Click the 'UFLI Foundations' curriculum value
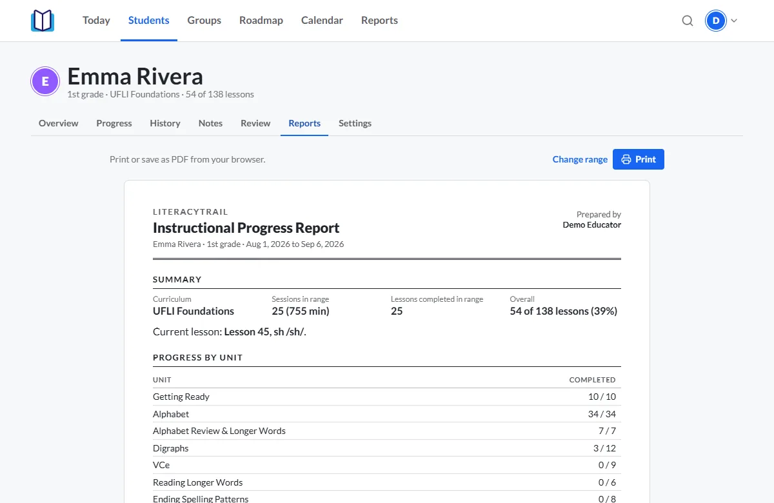The height and width of the screenshot is (503, 774). click(x=193, y=311)
